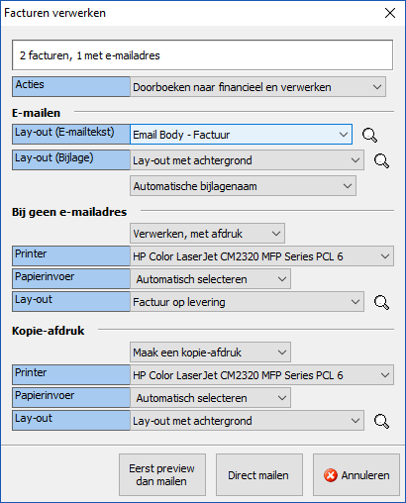Preview the E-mailtekst layout with magnifier icon
This screenshot has height=503, width=406.
369,135
